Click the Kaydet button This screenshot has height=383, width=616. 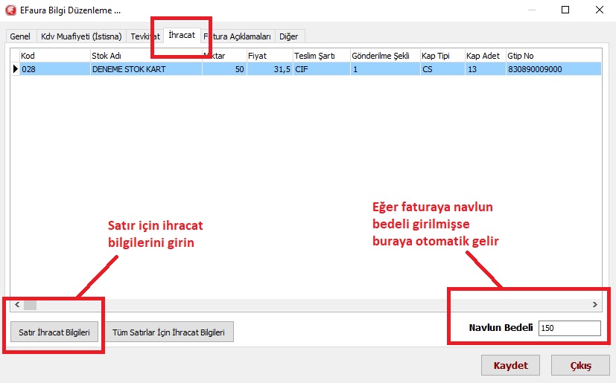click(510, 366)
